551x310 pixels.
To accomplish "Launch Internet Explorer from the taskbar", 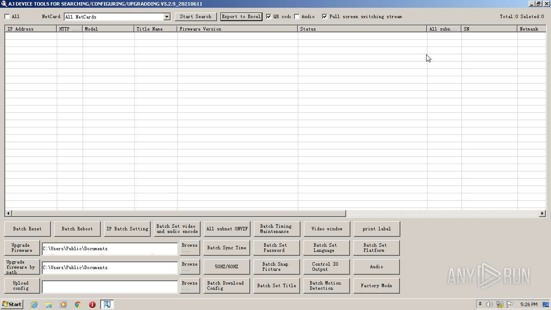I will tap(34, 304).
